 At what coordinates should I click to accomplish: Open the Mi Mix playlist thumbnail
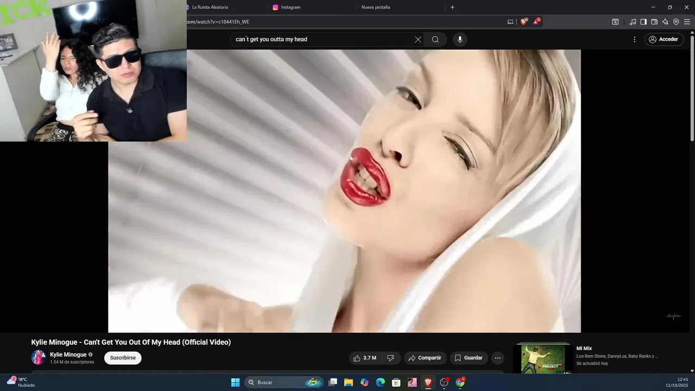(x=543, y=358)
